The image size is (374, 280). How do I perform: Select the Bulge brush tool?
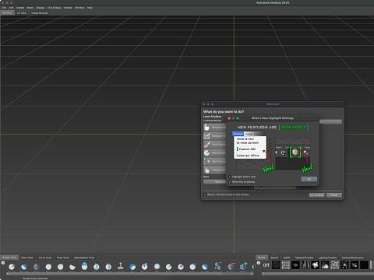pos(192,267)
